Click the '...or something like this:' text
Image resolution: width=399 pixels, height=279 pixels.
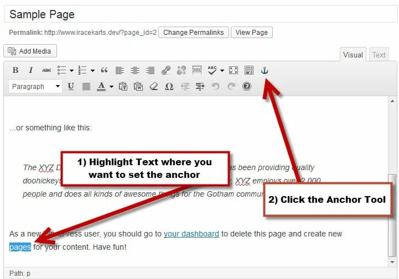[50, 128]
